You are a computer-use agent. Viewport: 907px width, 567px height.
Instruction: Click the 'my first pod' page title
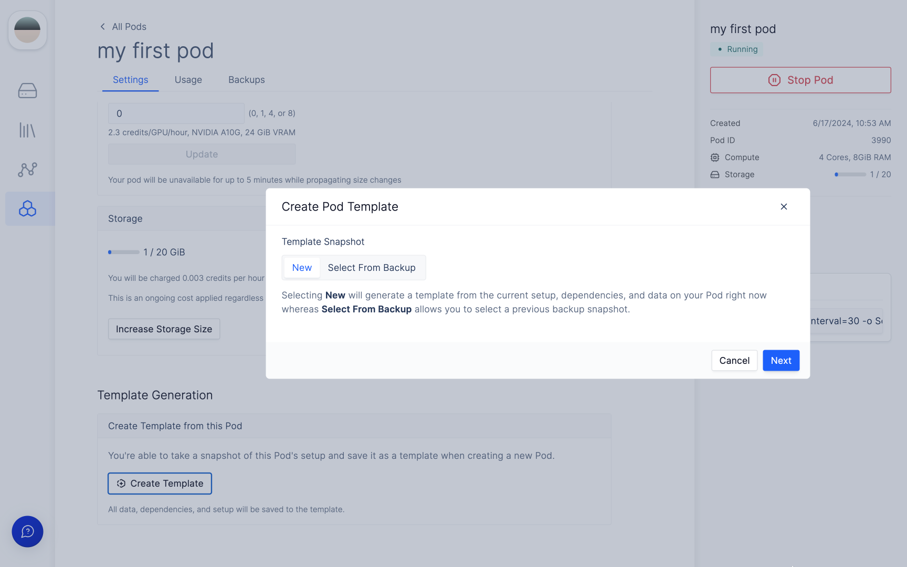pyautogui.click(x=155, y=51)
